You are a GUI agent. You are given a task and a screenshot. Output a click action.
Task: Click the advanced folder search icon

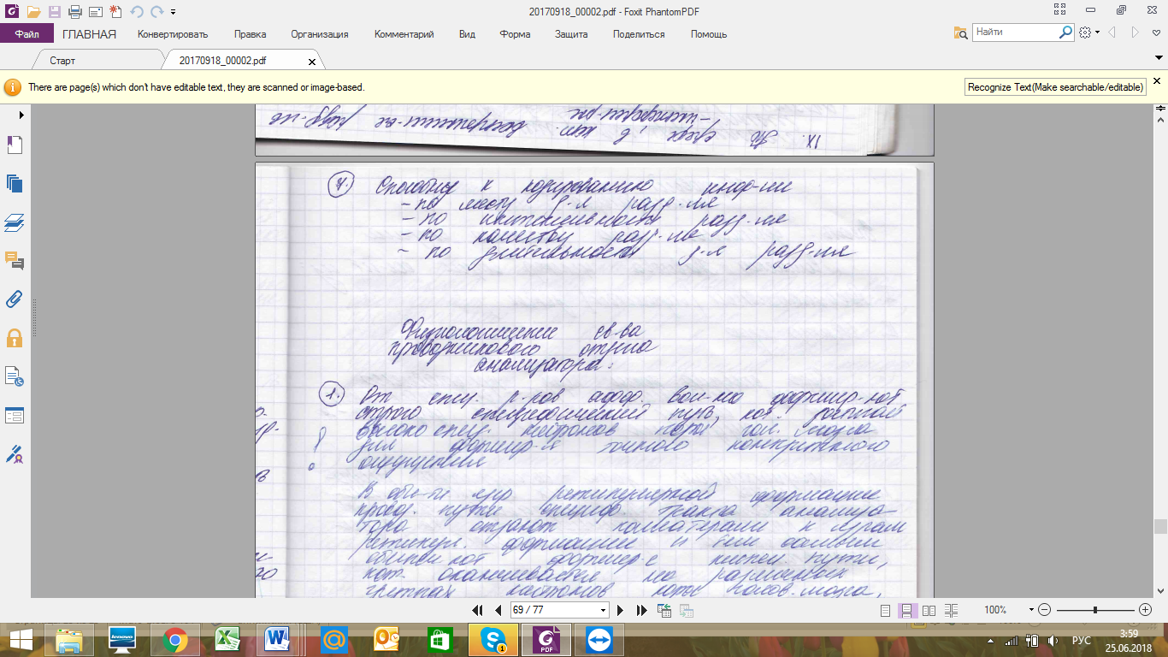[x=961, y=33]
